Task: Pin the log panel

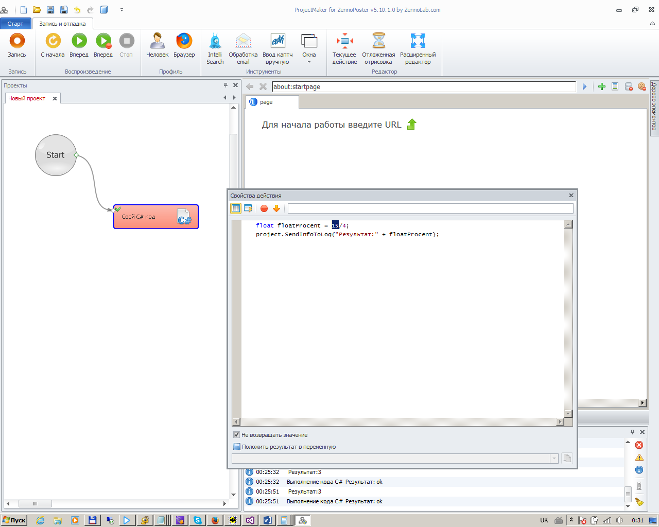Action: click(633, 432)
